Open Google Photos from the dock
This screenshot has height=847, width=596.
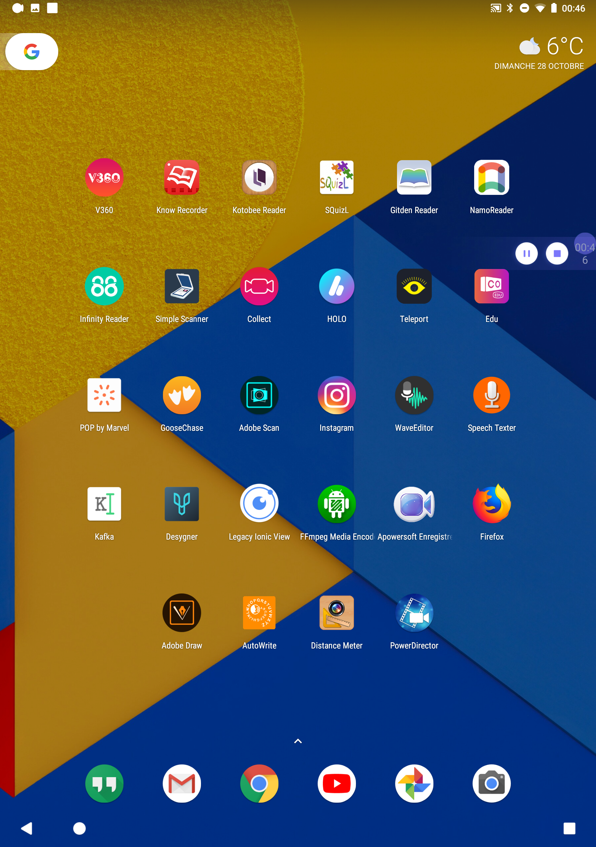tap(414, 783)
